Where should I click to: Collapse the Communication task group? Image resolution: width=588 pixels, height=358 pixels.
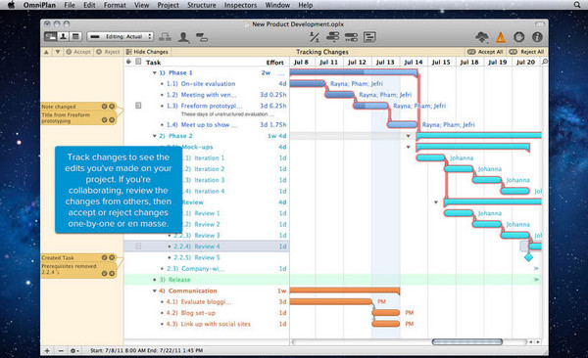[155, 291]
